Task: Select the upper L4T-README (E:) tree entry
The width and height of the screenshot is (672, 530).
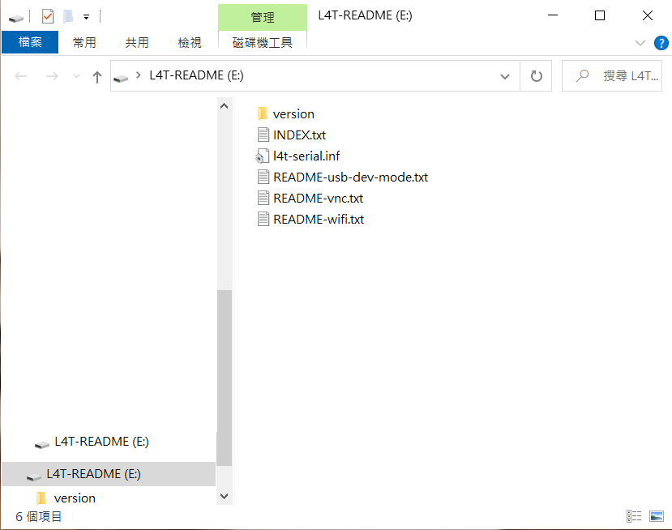Action: tap(101, 442)
